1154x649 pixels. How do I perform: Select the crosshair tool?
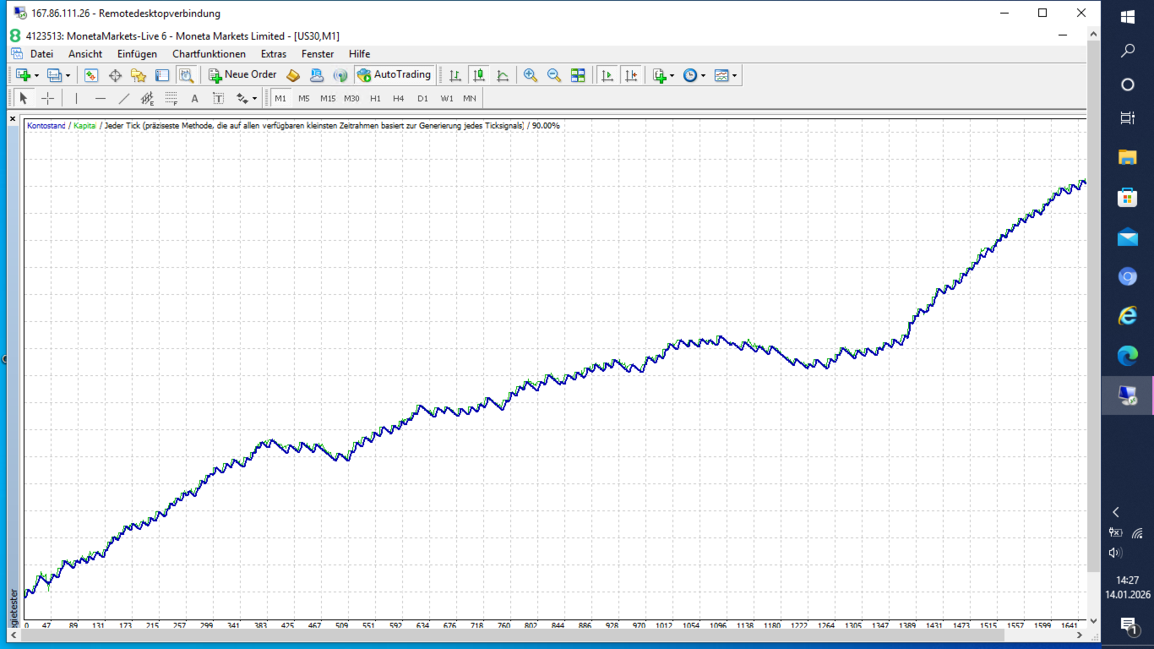47,98
